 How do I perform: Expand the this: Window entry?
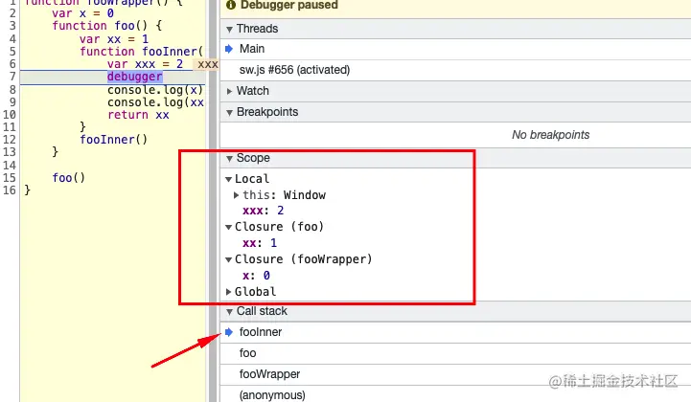point(236,195)
